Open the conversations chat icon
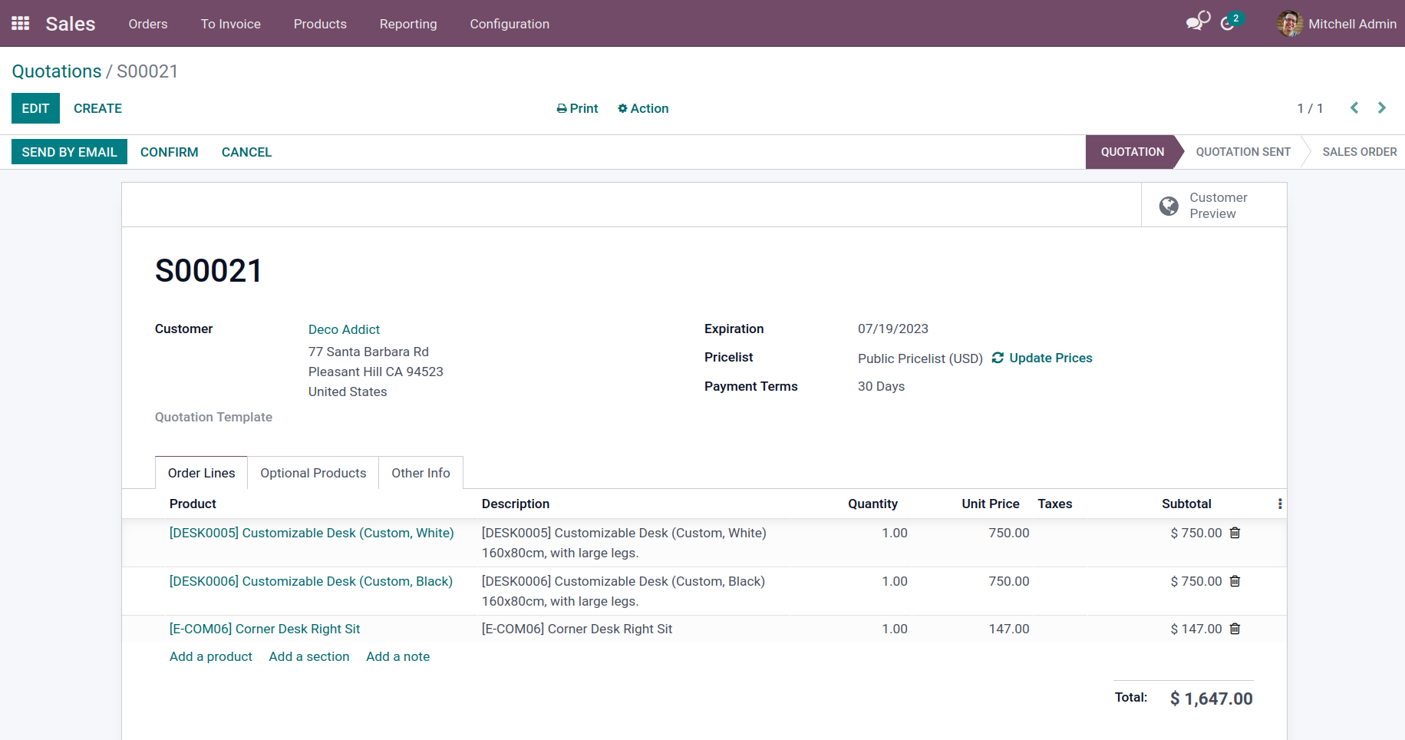Screen dimensions: 1405x740 pyautogui.click(x=1197, y=22)
